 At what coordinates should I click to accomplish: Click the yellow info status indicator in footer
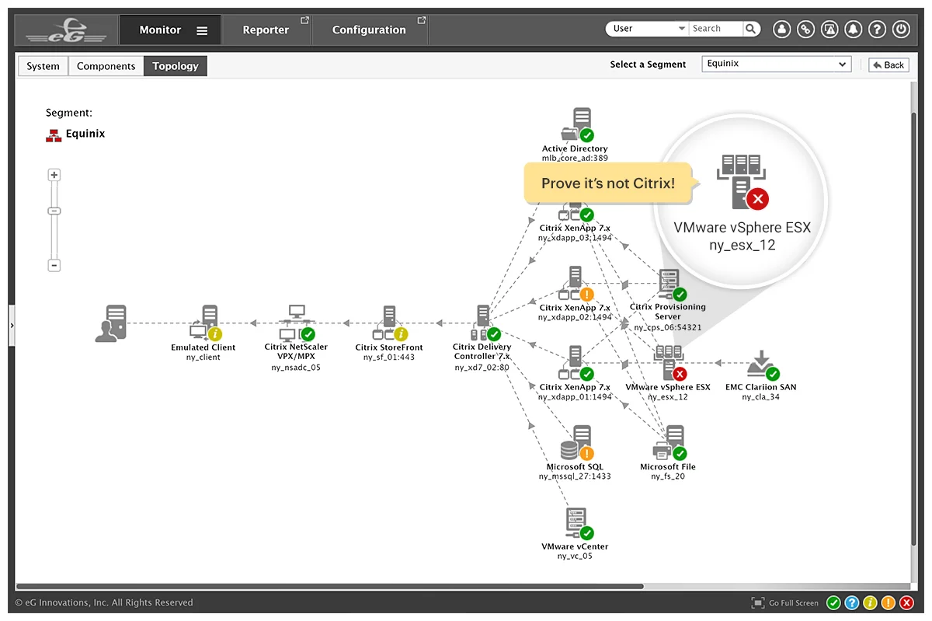coord(870,602)
